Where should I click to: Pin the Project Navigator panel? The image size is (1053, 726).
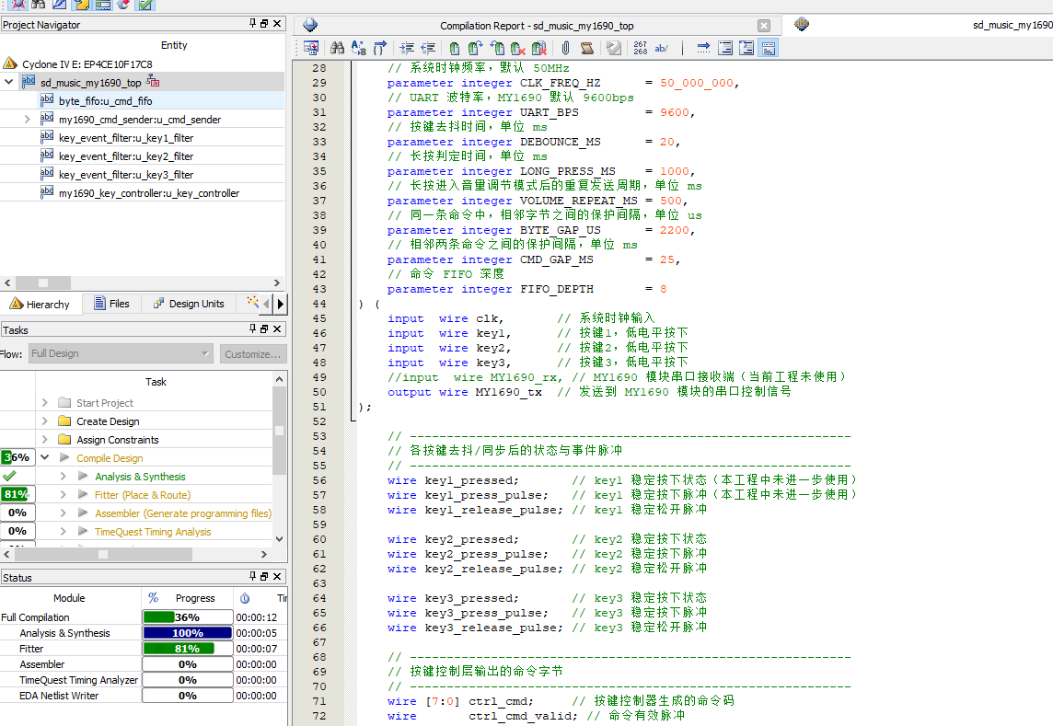tap(252, 24)
